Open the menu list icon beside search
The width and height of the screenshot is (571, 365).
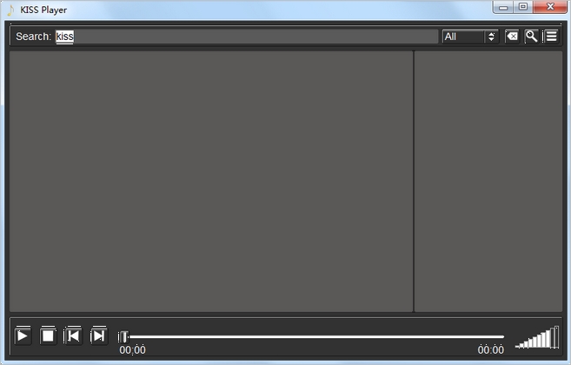click(551, 36)
